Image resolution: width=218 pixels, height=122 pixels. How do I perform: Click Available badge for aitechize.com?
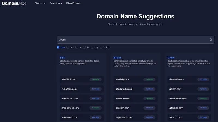click(149, 98)
